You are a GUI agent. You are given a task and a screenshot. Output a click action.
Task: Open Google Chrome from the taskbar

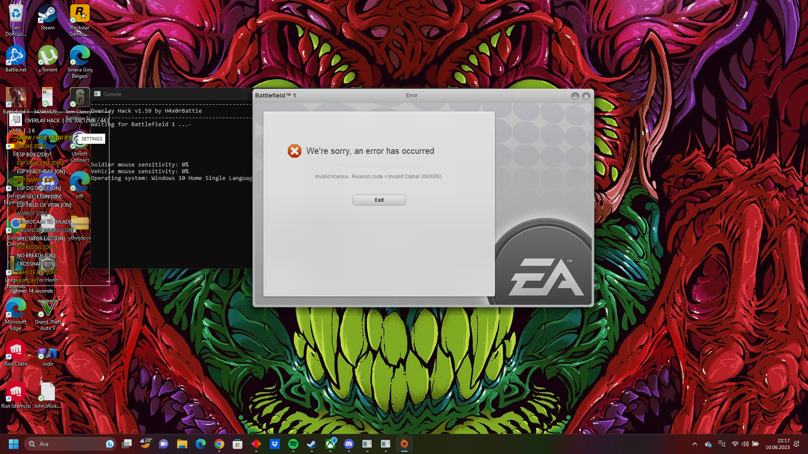tap(219, 444)
